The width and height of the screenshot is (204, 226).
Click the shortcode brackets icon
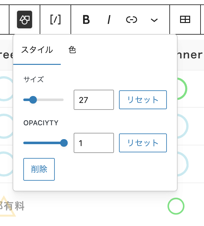(x=55, y=20)
